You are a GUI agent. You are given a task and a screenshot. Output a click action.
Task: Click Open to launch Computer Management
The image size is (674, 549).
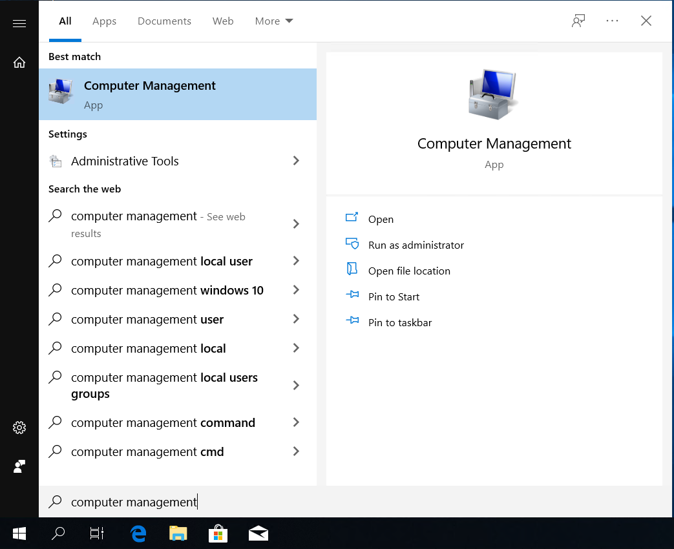pyautogui.click(x=381, y=219)
